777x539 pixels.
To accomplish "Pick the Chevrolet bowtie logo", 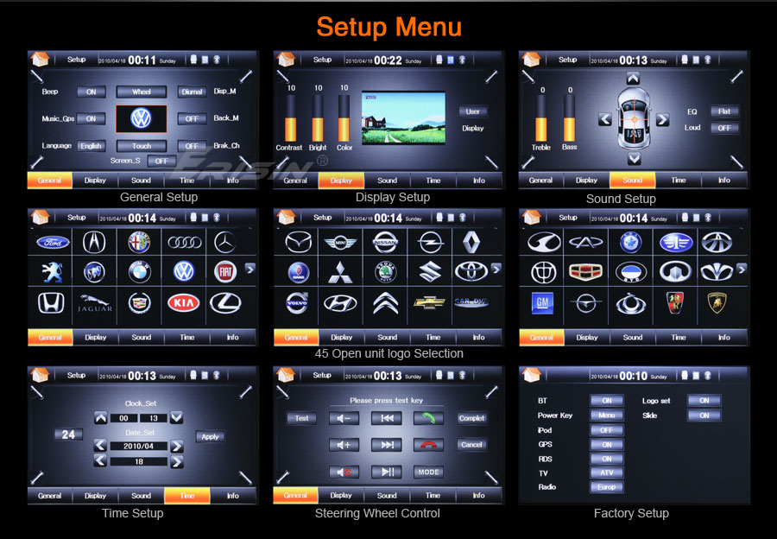I will tap(429, 302).
